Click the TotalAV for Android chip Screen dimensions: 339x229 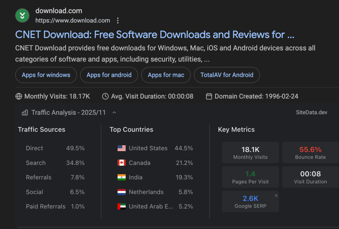[x=227, y=75]
